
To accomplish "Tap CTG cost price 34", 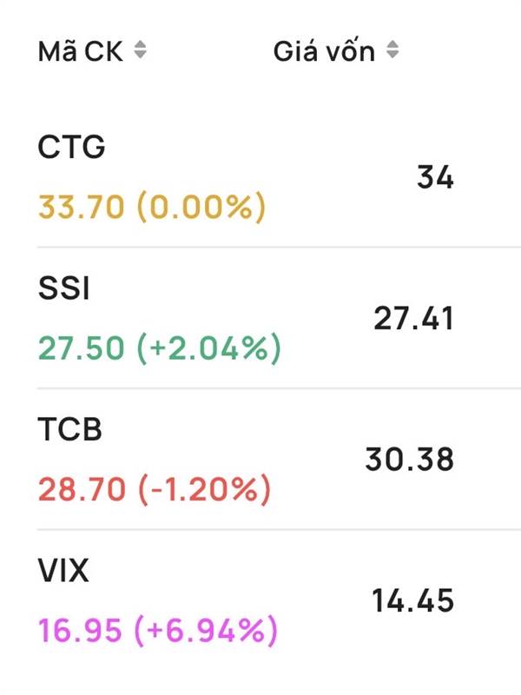I will (435, 177).
